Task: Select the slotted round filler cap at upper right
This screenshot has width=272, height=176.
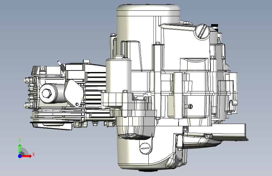Action: pos(202,32)
